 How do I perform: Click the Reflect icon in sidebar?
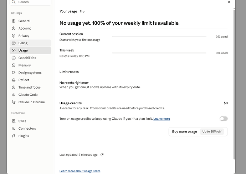[x=14, y=80]
